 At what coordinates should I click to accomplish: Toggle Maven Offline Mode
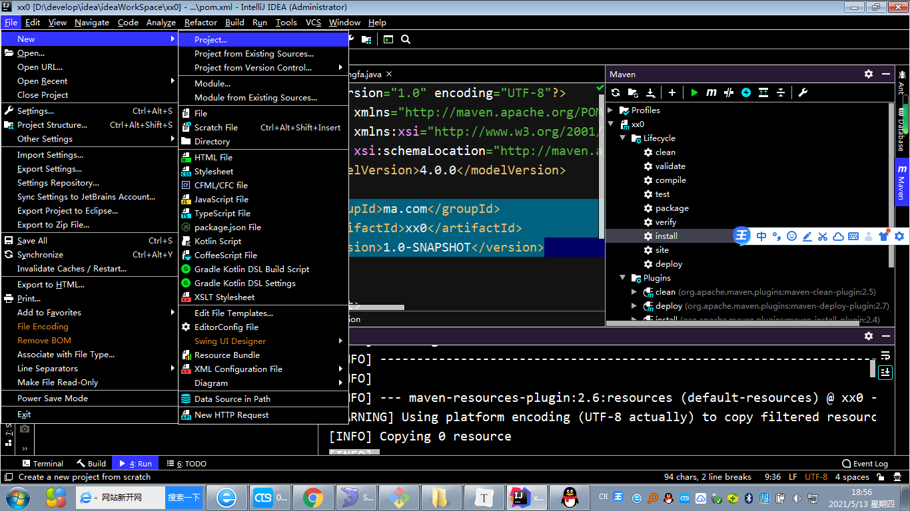click(x=729, y=92)
